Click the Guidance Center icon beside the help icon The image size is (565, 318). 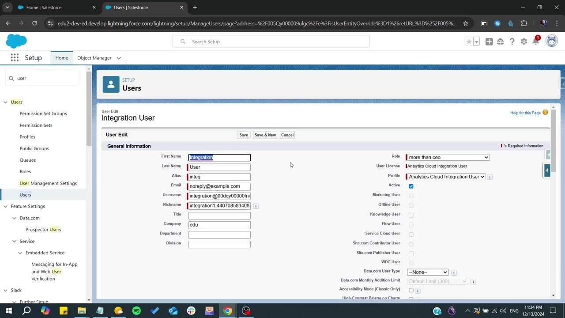501,42
